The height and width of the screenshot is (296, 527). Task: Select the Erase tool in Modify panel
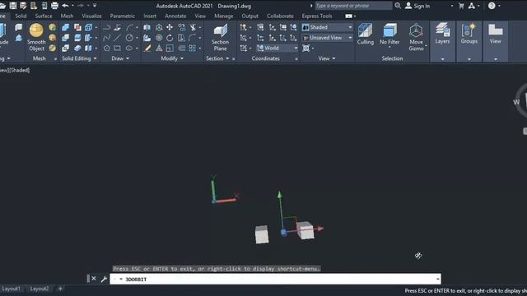click(147, 49)
